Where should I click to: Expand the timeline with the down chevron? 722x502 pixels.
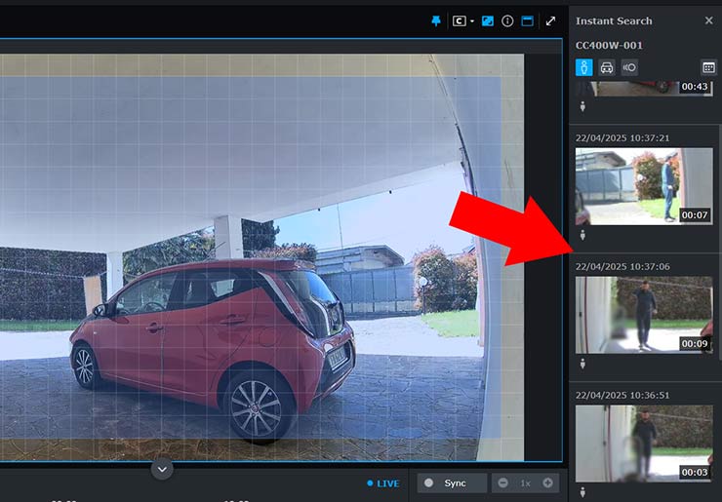click(163, 470)
